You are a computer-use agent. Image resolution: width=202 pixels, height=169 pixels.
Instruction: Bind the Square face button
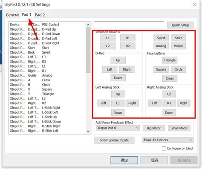pyautogui.click(x=161, y=69)
